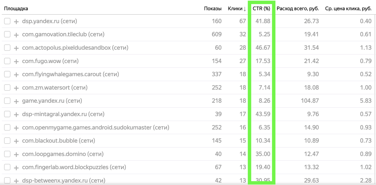376x185 pixels.
Task: Tick the game.yandex.ru checkbox
Action: pos(7,101)
